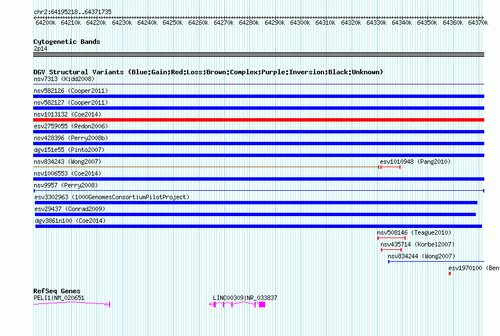
Task: Select variant nsv428396 (Perry2008b) label
Action: pyautogui.click(x=71, y=138)
